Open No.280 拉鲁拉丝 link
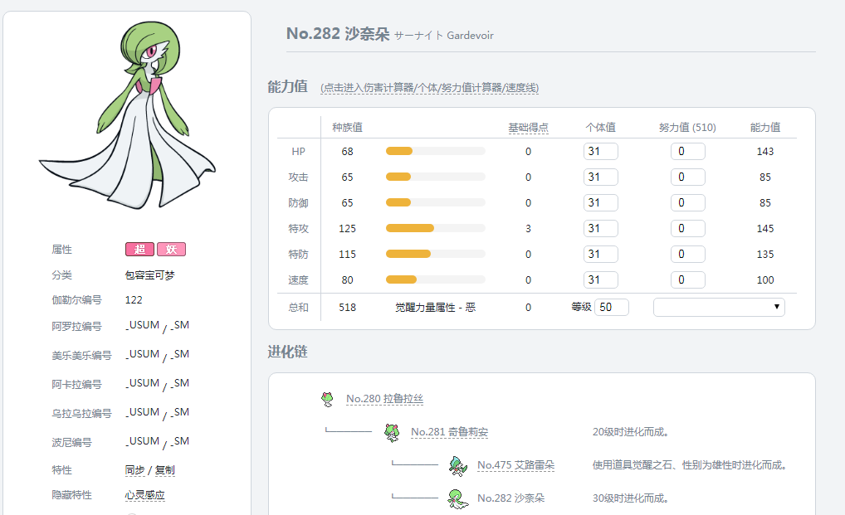Viewport: 845px width, 515px height. [x=385, y=399]
